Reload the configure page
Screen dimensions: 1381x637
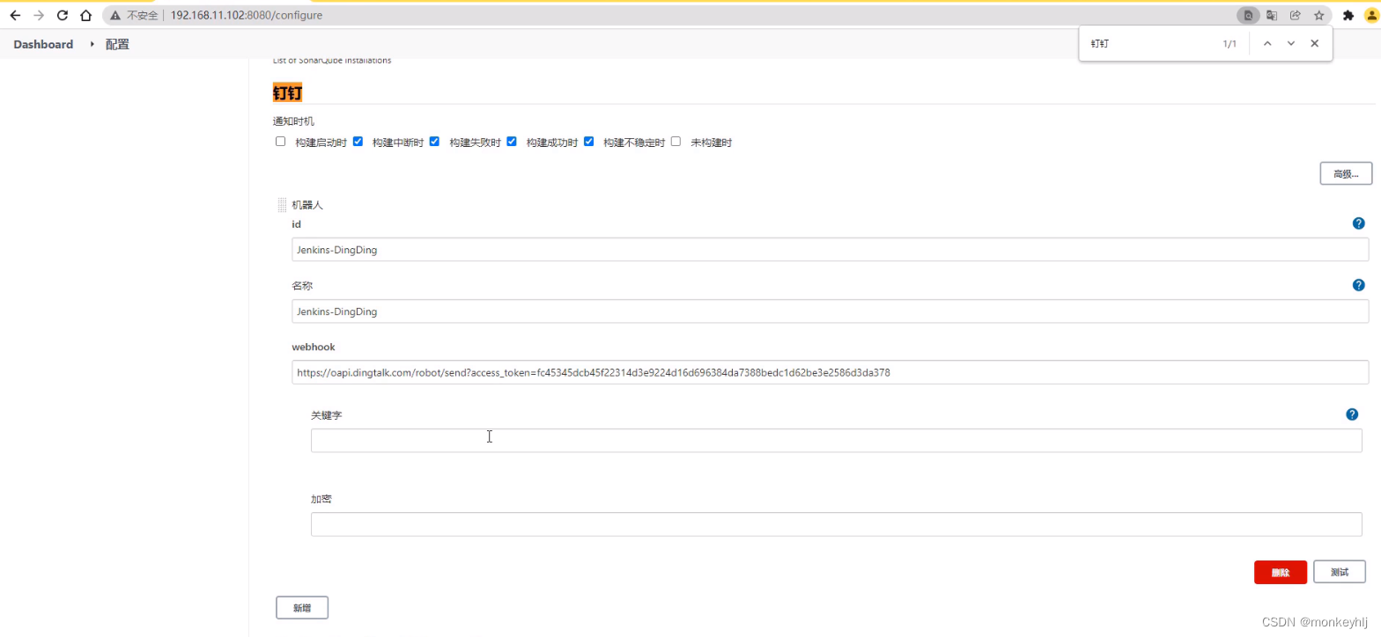coord(62,15)
